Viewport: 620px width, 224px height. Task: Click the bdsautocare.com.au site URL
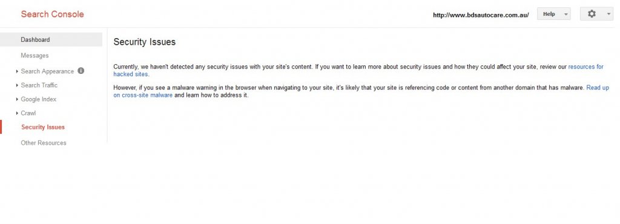[481, 15]
